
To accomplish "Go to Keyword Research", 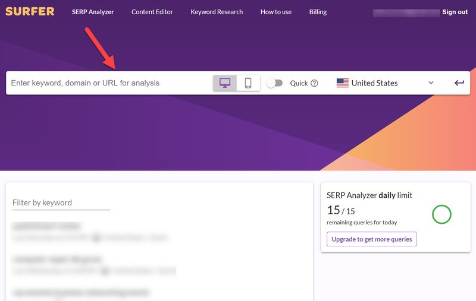I will 217,12.
